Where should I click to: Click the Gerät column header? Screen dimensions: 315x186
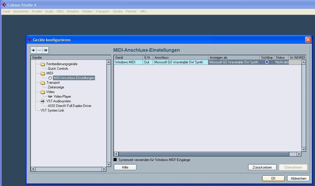click(128, 58)
